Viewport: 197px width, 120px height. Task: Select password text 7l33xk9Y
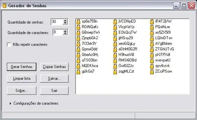pyautogui.click(x=89, y=43)
